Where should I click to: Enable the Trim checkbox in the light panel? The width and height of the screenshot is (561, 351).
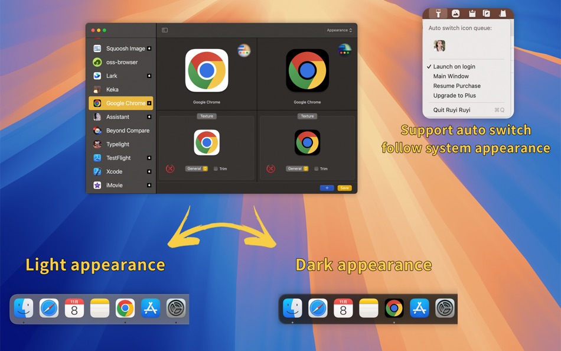[x=216, y=168]
